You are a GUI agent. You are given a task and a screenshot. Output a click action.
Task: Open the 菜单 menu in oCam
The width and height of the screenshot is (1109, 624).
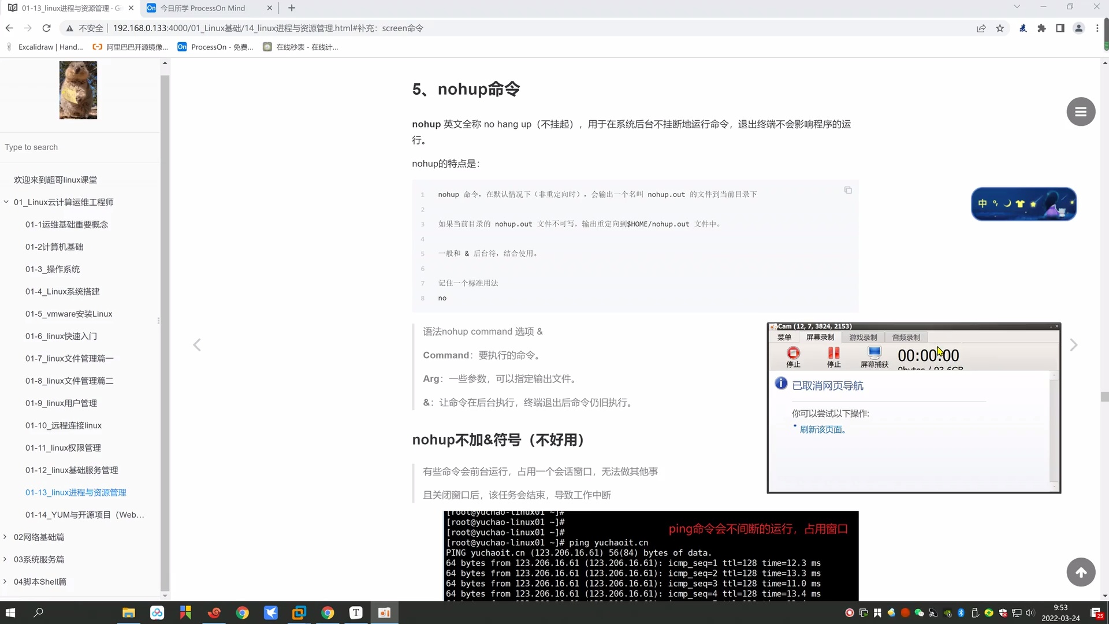[784, 337]
